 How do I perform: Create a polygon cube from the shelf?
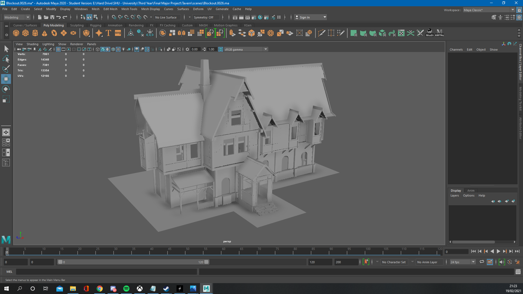click(x=26, y=33)
